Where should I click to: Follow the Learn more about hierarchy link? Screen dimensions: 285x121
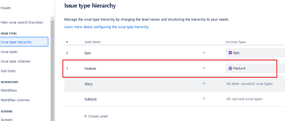pos(106,27)
